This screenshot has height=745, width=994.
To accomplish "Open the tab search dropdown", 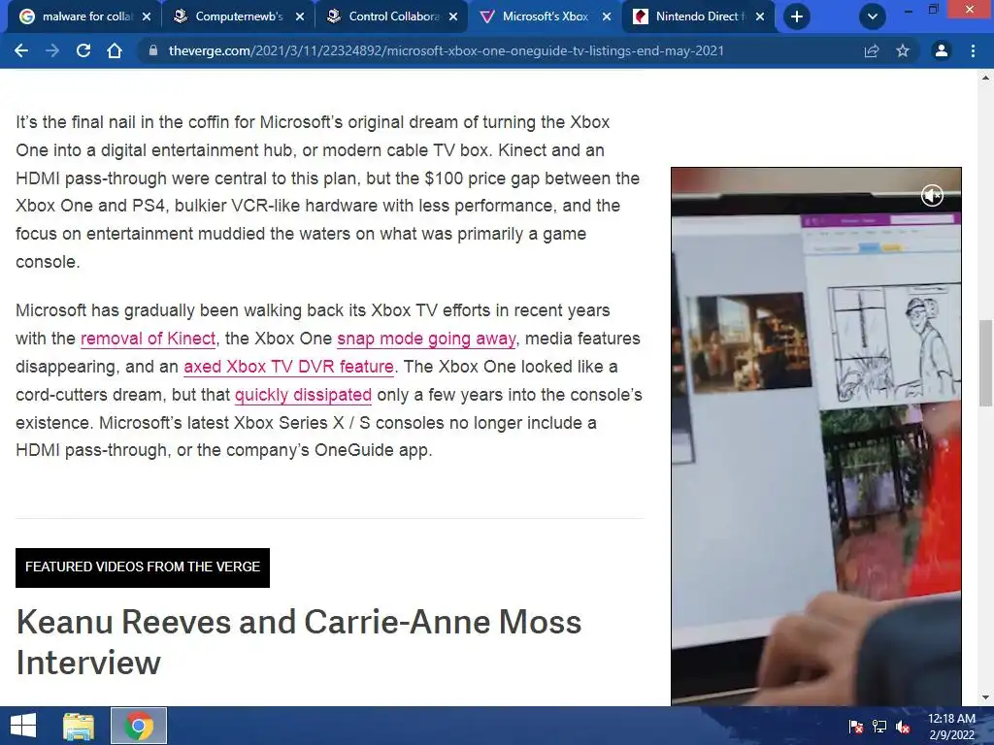I will [x=873, y=16].
